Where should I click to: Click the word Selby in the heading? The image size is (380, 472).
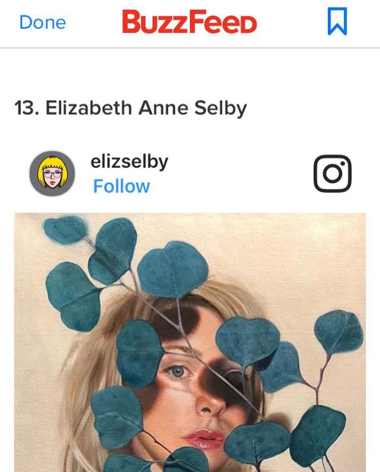click(x=220, y=108)
